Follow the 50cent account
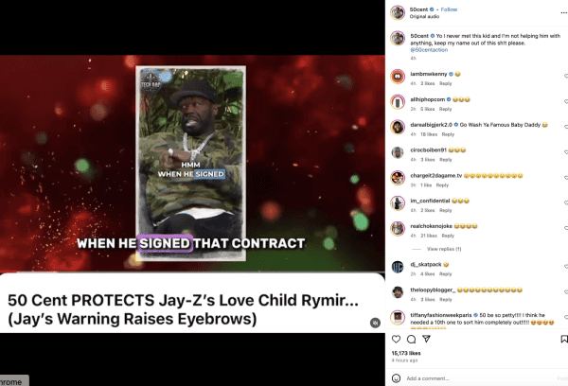This screenshot has width=568, height=386. click(449, 9)
